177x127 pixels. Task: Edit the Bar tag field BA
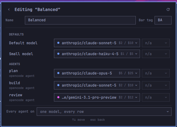163,20
